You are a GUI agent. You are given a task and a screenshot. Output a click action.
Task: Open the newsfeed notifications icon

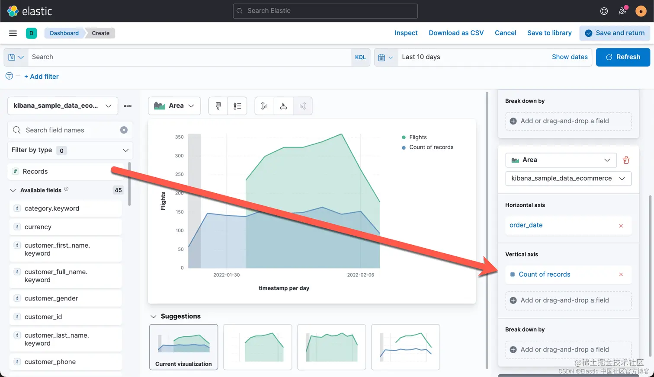click(622, 11)
